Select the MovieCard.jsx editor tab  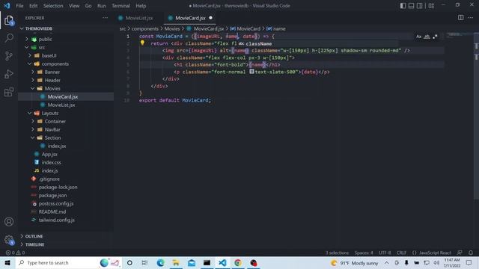[x=190, y=18]
